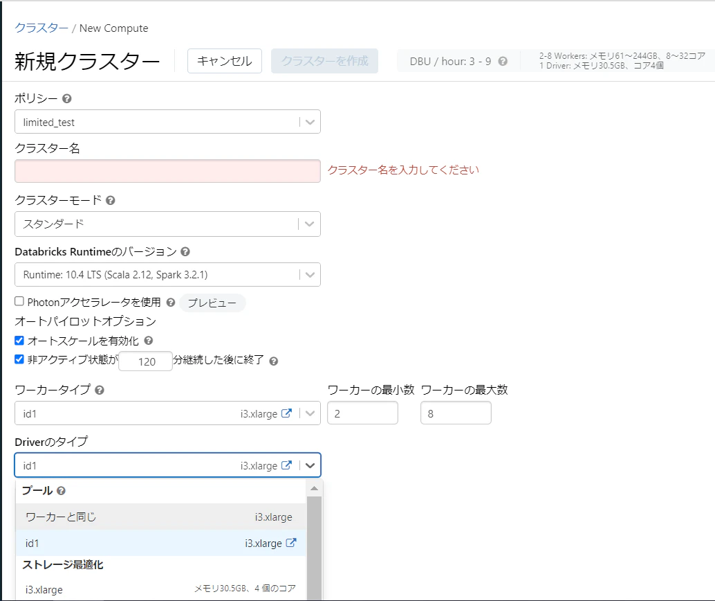Screen dimensions: 715x601
Task: Open policy help question icon
Action: click(x=66, y=98)
